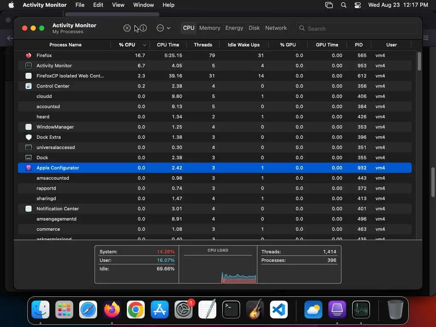Select the WindowManager process row
This screenshot has width=436, height=327.
(x=215, y=127)
